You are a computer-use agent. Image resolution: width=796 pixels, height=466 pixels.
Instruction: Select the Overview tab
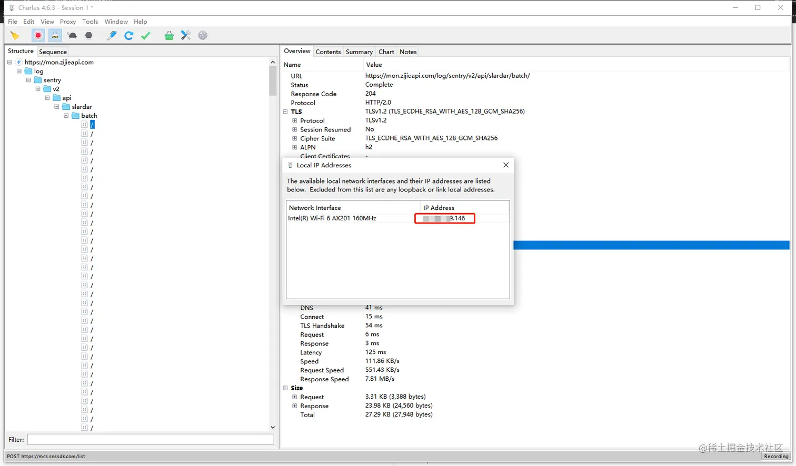[297, 51]
